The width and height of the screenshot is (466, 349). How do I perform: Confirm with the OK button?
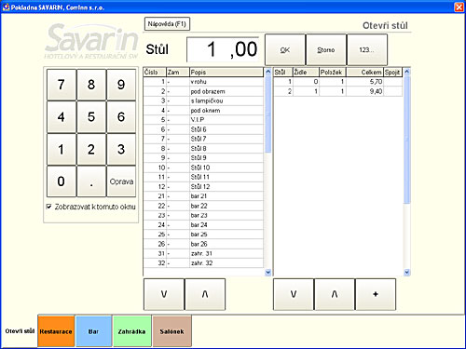[285, 49]
